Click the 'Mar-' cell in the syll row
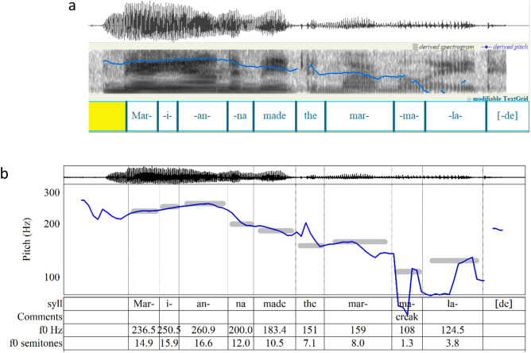The height and width of the screenshot is (353, 531). click(144, 304)
